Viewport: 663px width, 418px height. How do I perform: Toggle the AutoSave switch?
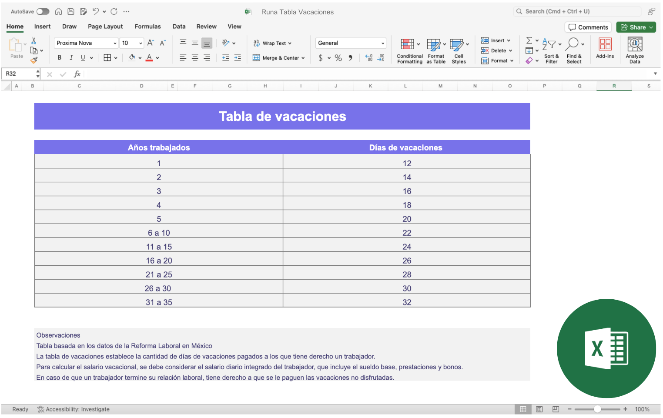click(x=43, y=12)
